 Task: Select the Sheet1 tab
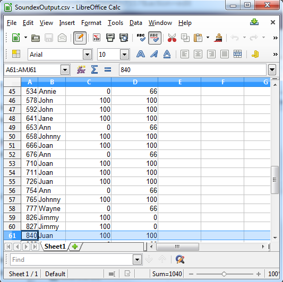[x=55, y=246]
